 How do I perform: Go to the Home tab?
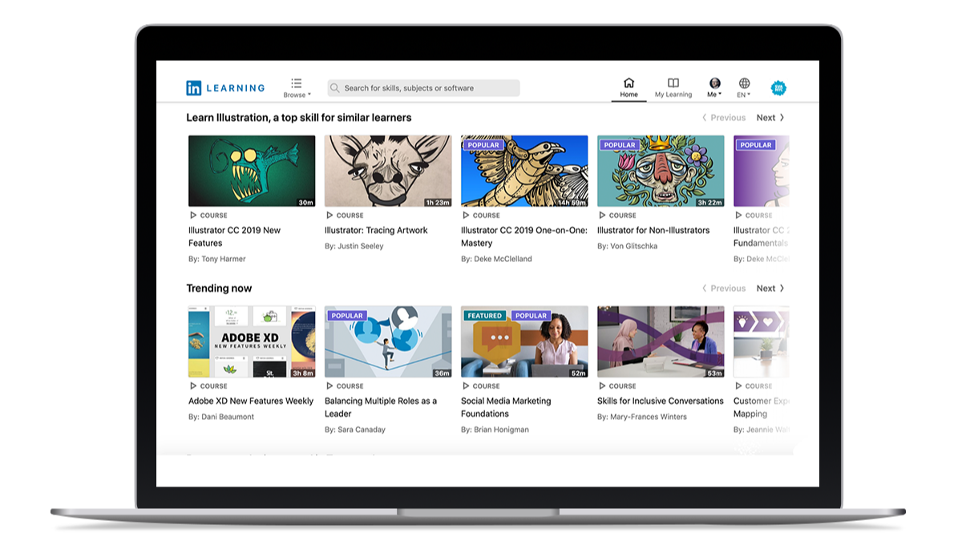pyautogui.click(x=629, y=87)
